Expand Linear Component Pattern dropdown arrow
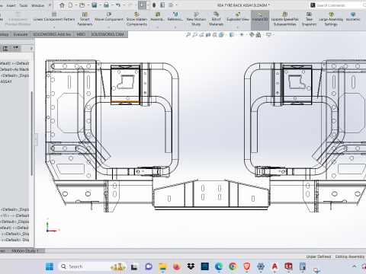 [x=54, y=27]
